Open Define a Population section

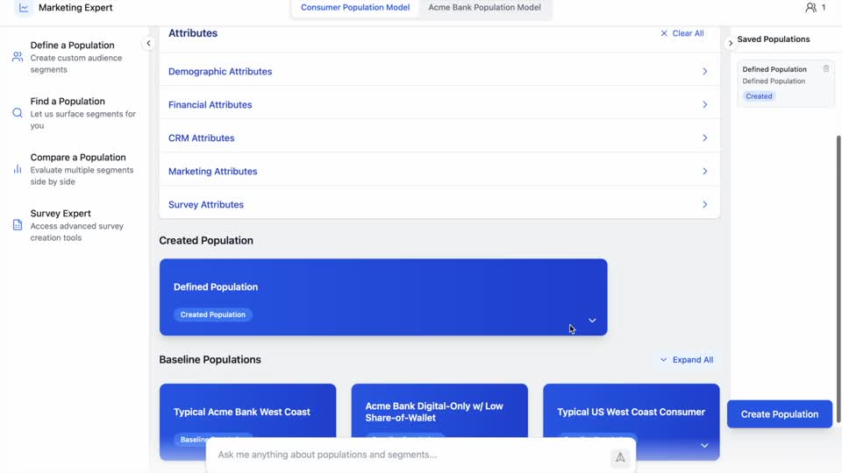[75, 57]
